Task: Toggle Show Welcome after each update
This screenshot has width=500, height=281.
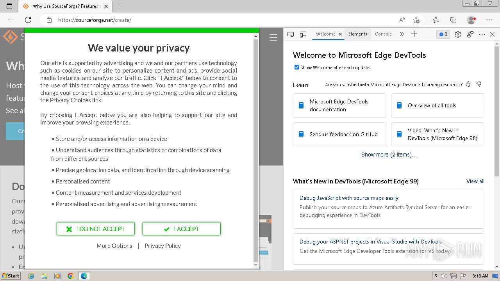Action: (x=297, y=67)
